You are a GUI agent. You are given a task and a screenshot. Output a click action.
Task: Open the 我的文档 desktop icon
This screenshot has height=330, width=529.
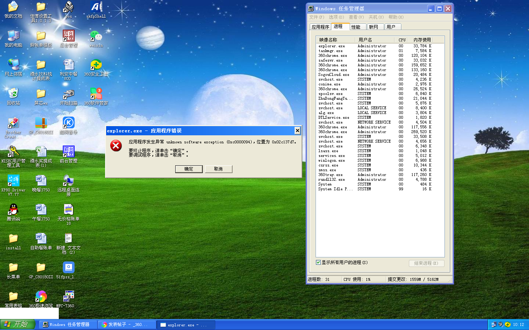(13, 10)
